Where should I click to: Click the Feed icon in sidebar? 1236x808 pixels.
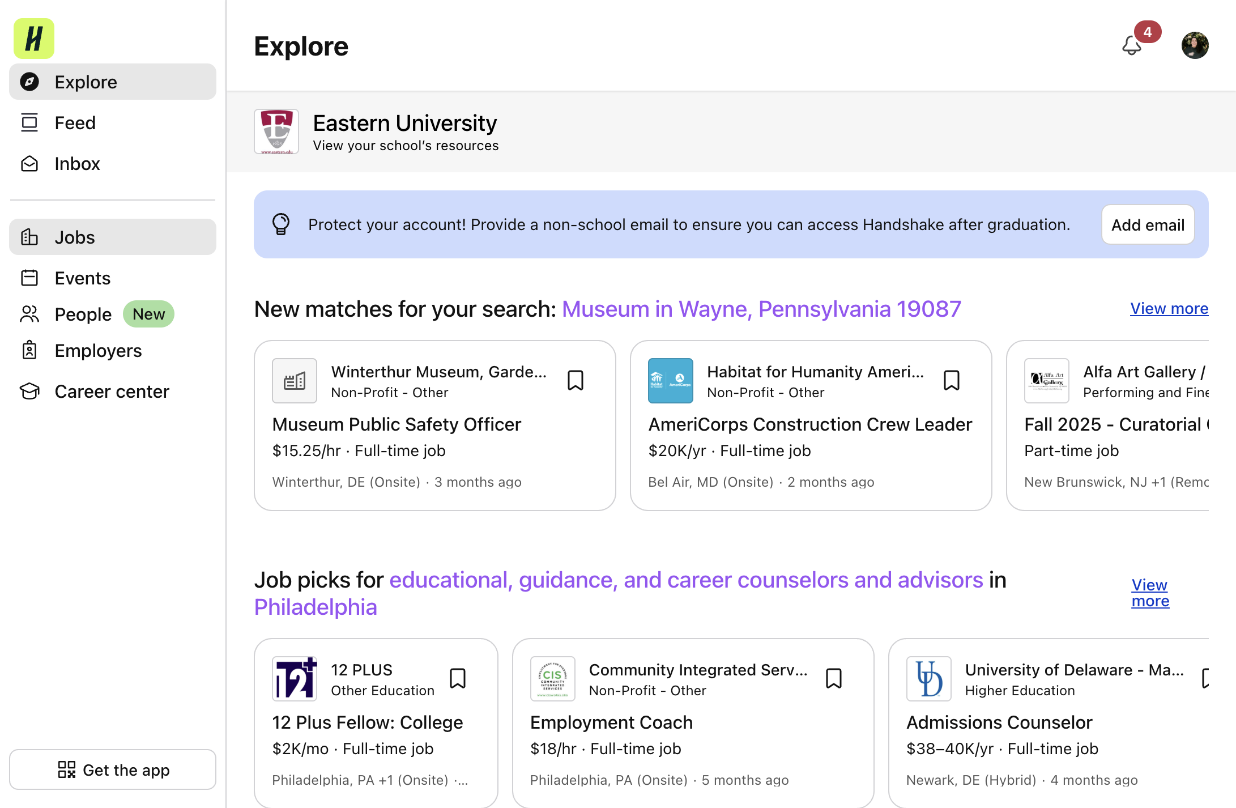pyautogui.click(x=29, y=122)
